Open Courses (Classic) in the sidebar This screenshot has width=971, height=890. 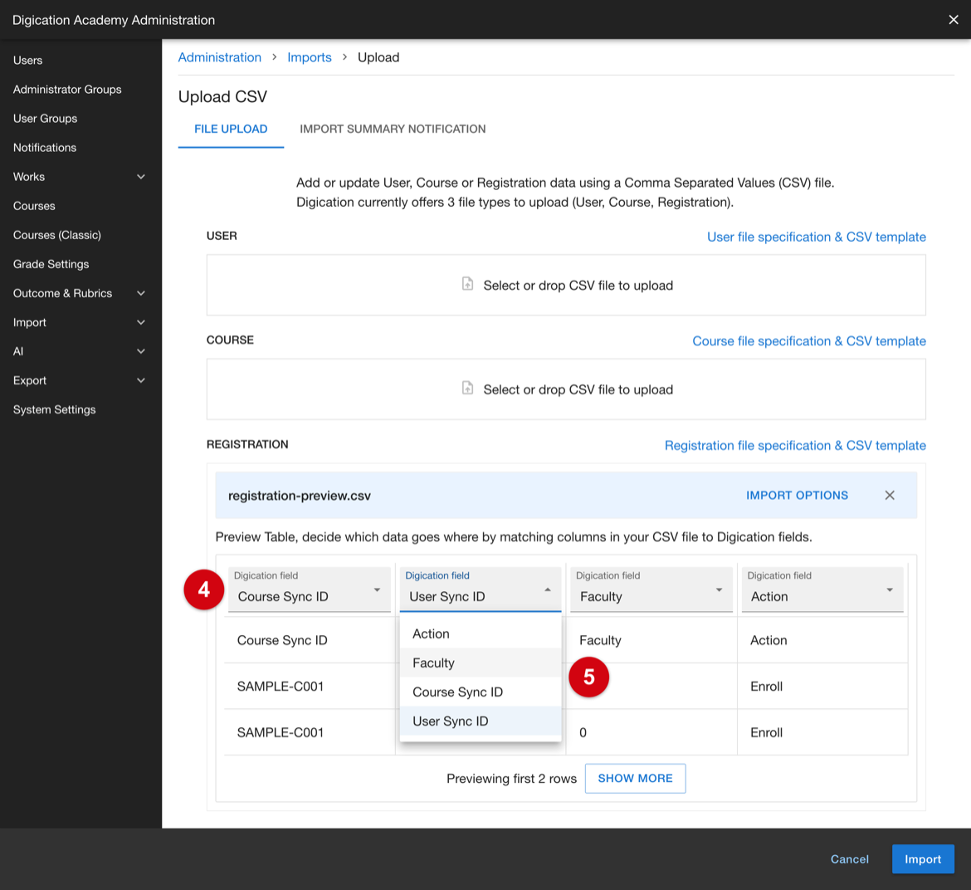(57, 235)
